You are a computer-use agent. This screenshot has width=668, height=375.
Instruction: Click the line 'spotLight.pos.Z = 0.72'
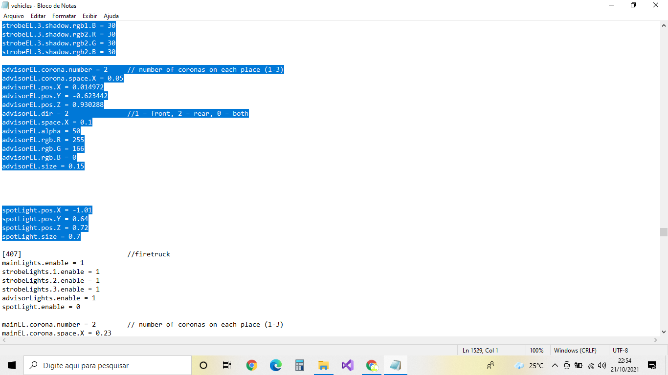pos(45,228)
